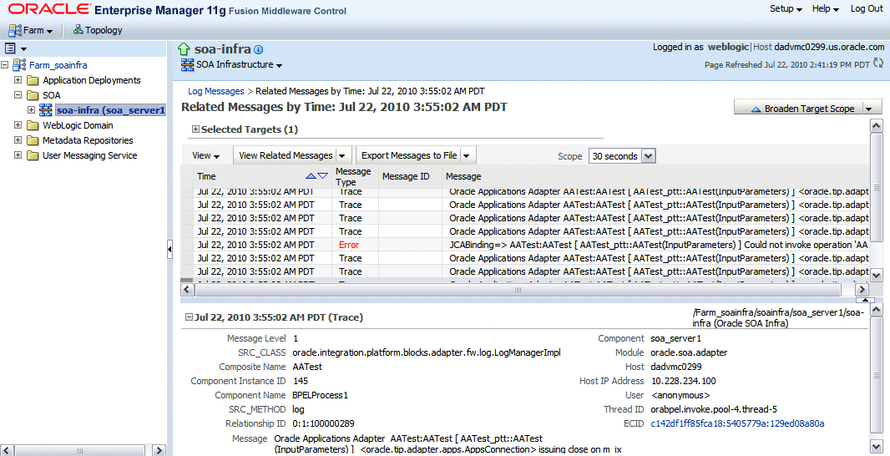Open the Farm menu

click(x=31, y=30)
